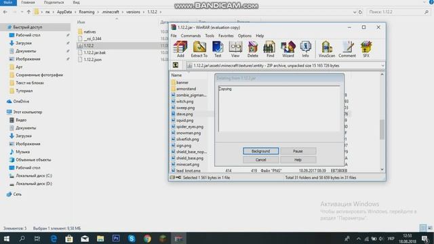Click the Comment toolbar icon
Screen dimensions: 434x244
347,49
